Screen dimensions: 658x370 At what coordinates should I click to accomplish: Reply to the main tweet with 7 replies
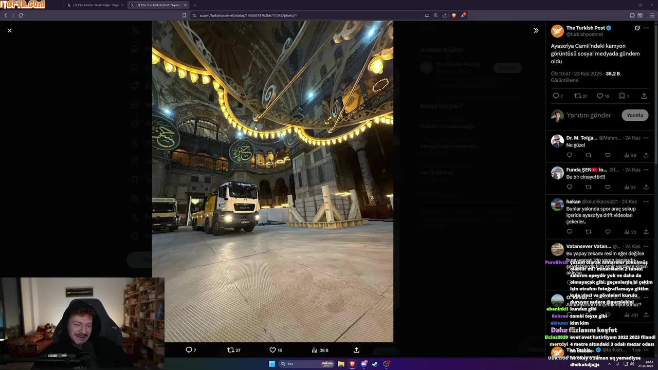pyautogui.click(x=558, y=96)
